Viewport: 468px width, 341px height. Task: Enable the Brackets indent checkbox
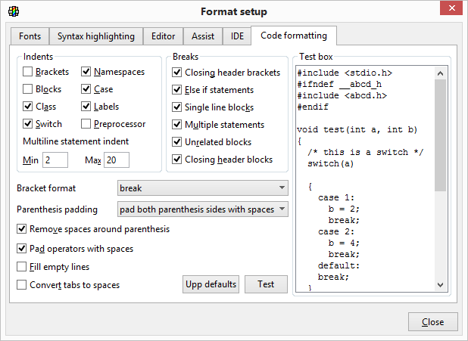(28, 73)
